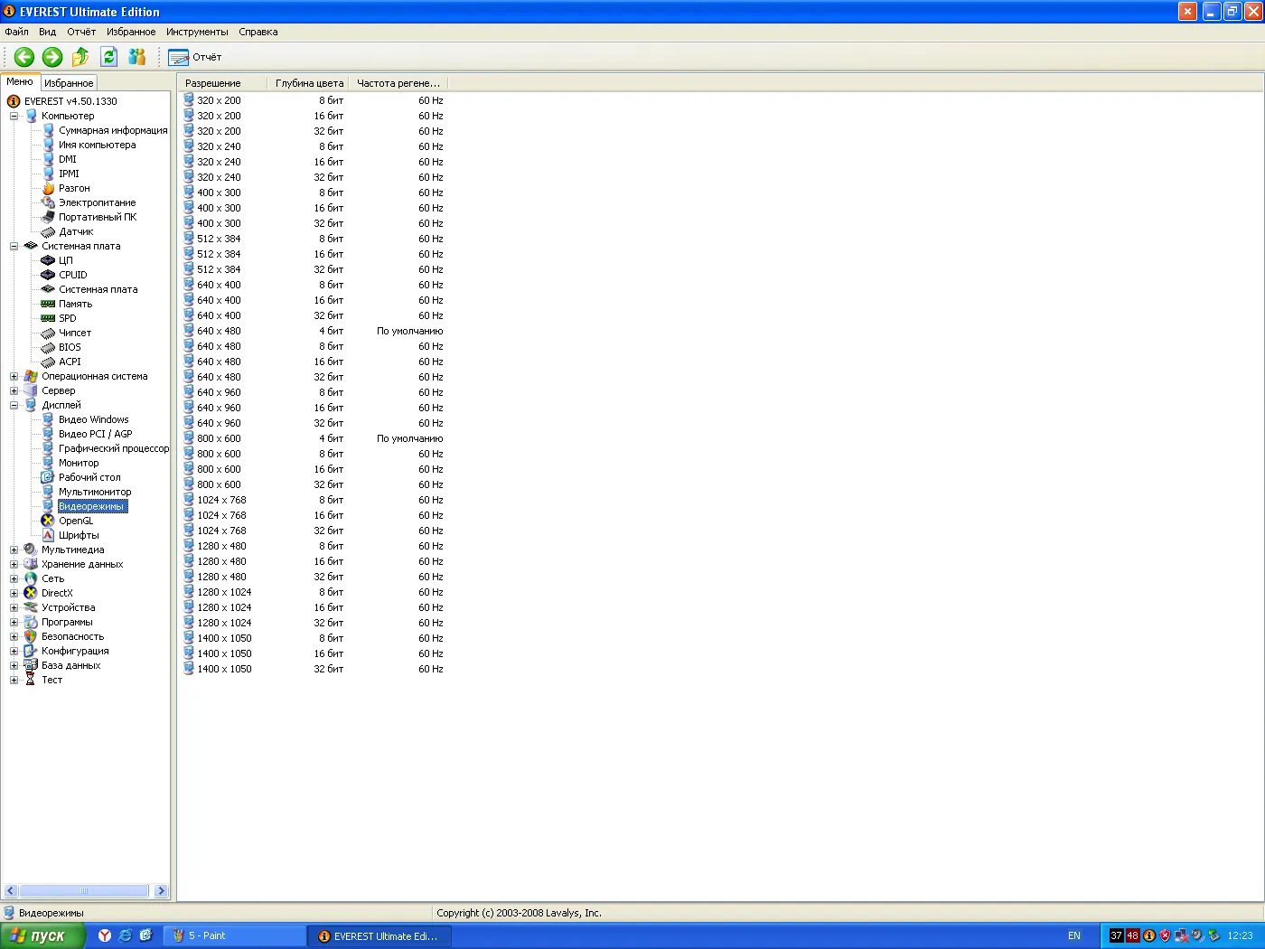Click the tree panel horizontal scrollbar right arrow

coord(161,891)
